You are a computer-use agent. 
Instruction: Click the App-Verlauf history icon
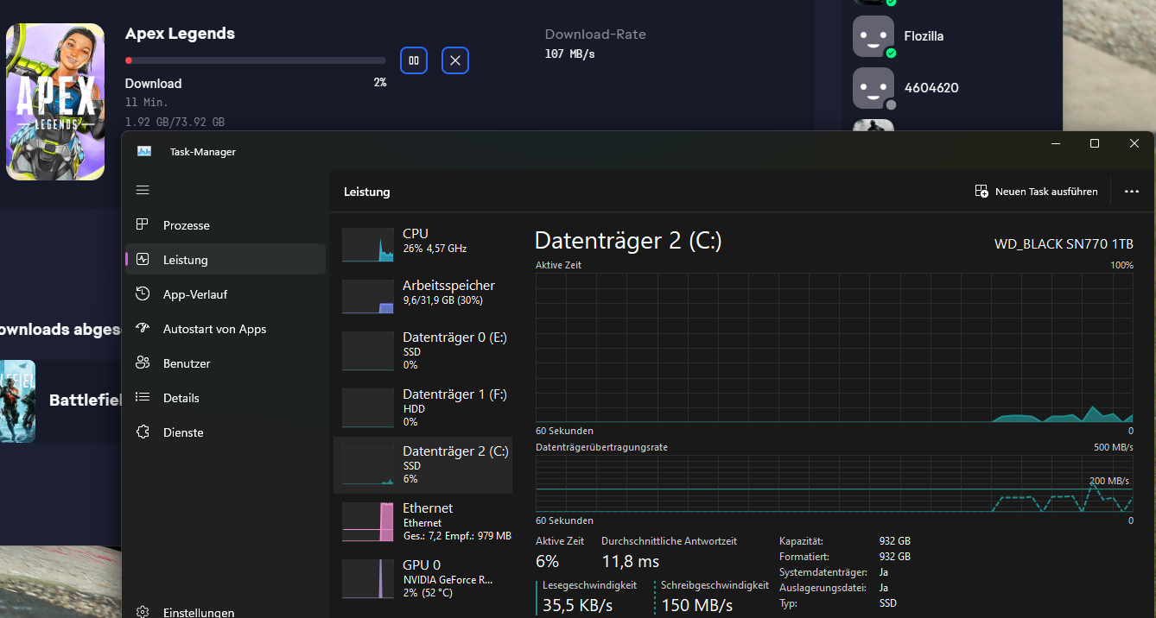tap(143, 293)
